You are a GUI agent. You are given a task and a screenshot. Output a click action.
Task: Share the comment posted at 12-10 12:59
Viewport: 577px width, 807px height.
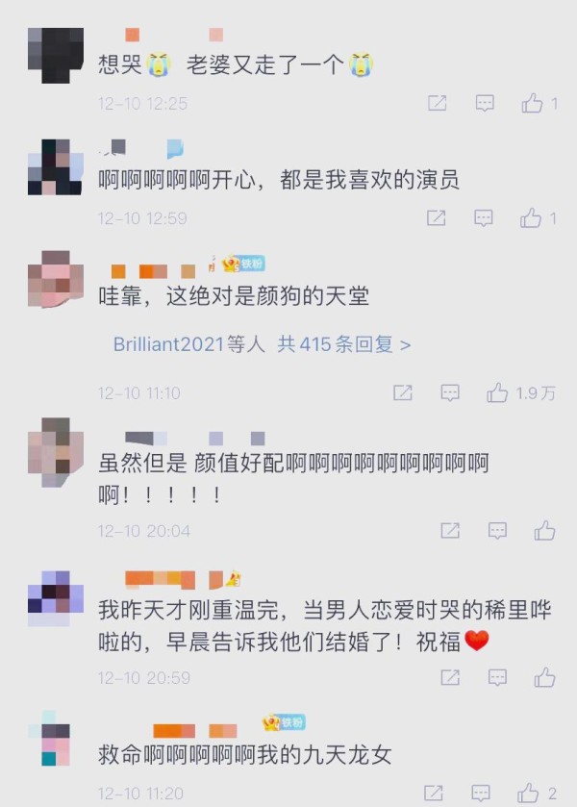pyautogui.click(x=436, y=218)
